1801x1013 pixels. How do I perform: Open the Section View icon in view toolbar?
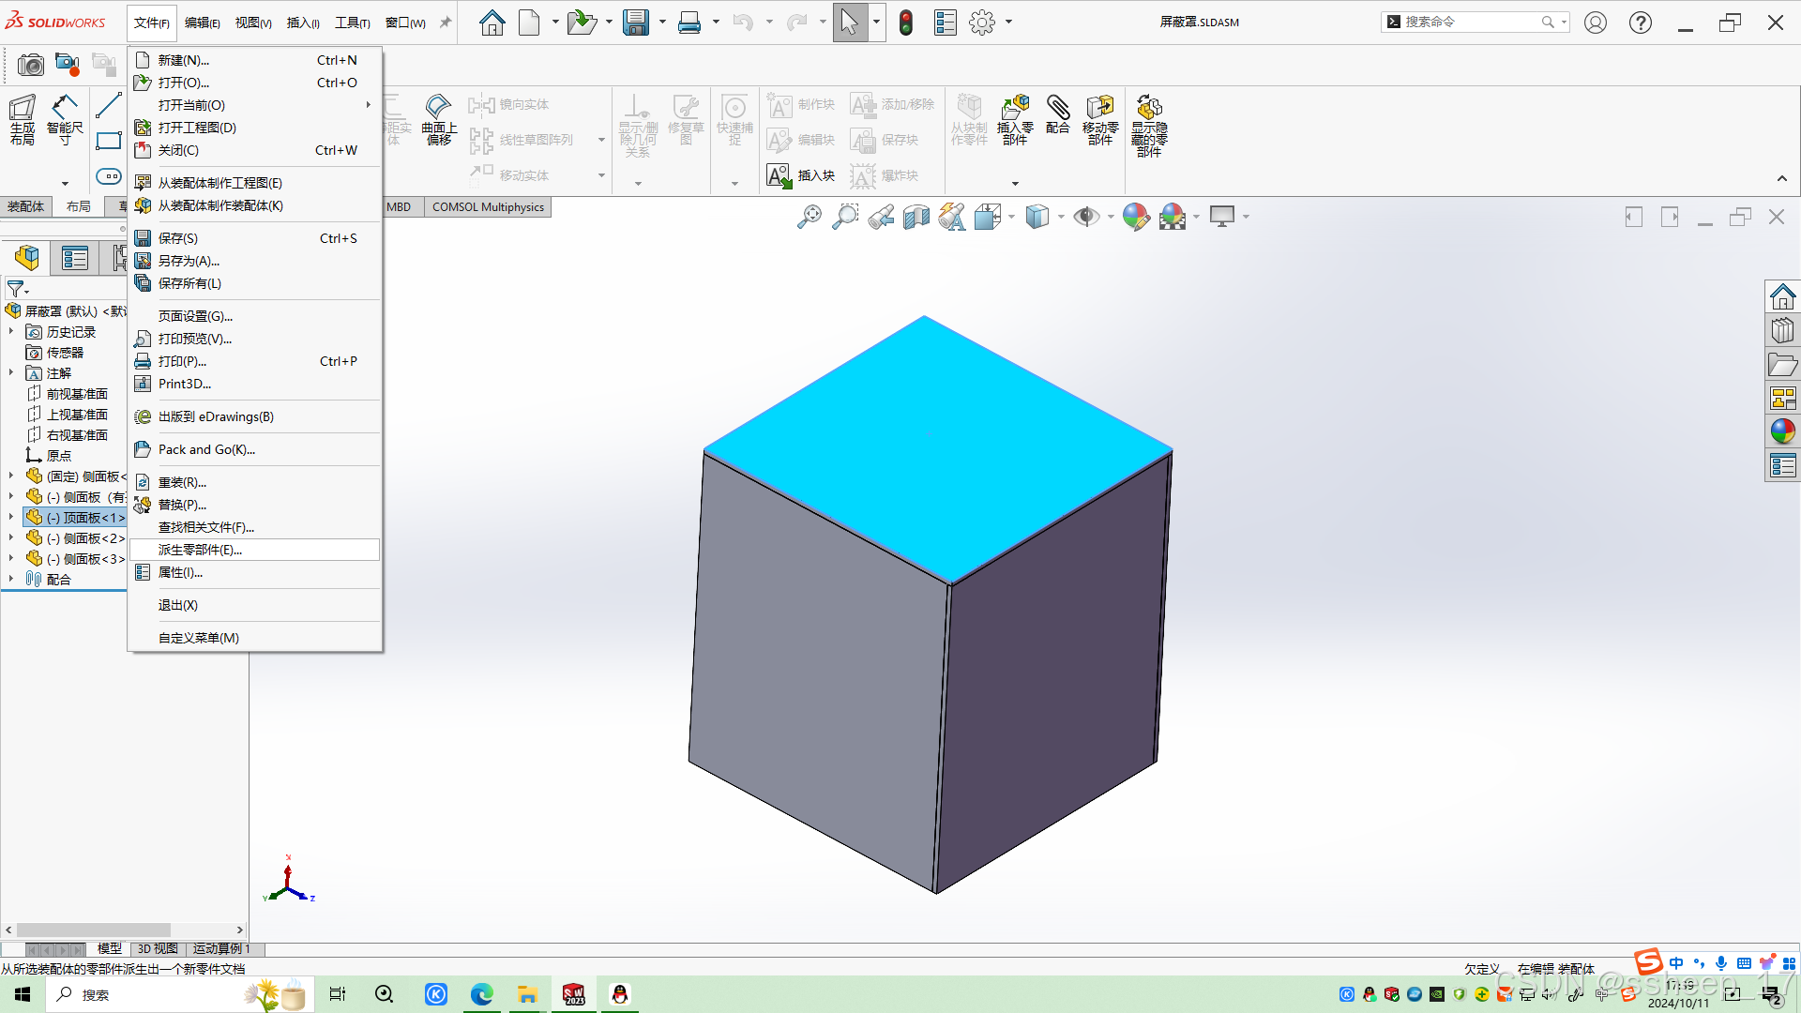(x=916, y=218)
